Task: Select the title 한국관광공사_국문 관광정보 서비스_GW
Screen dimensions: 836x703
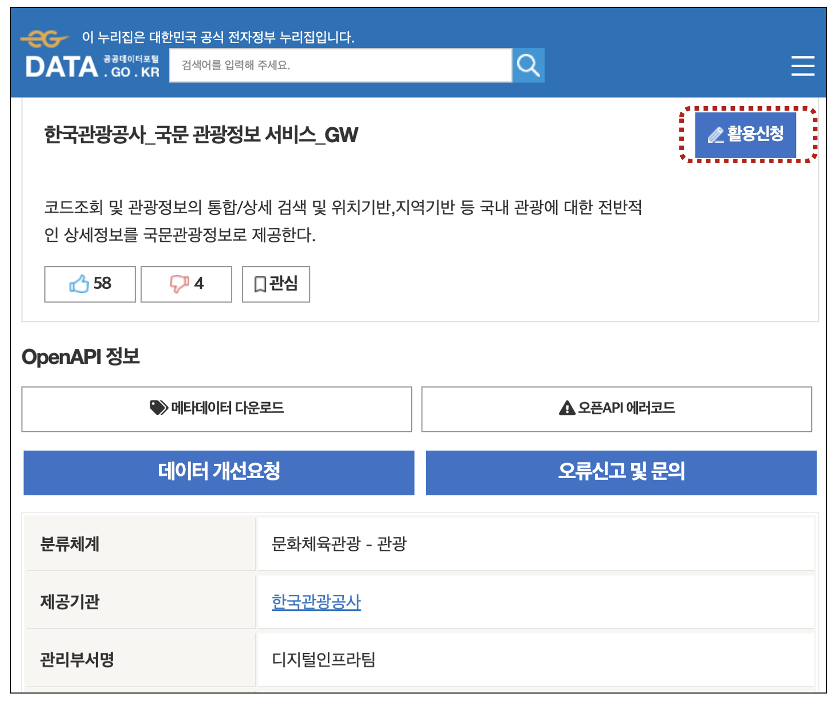Action: point(201,135)
